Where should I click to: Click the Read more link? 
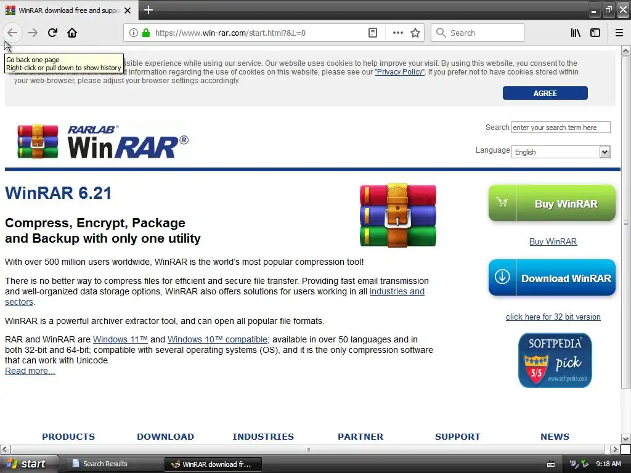30,371
